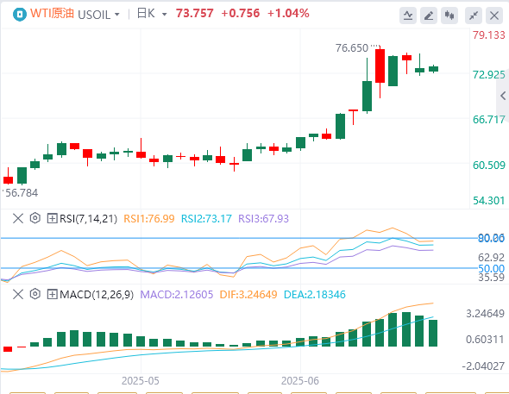Open the indicator line-chart tool icon

[x=408, y=16]
